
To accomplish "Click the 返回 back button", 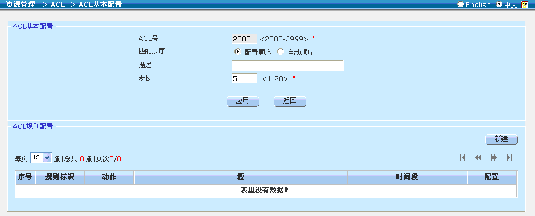I will pyautogui.click(x=290, y=101).
